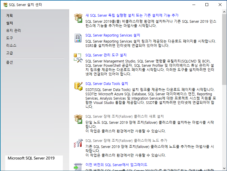Image resolution: width=227 pixels, height=171 pixels.
Task: Click the Reporting Services report icon
Action: point(78,38)
